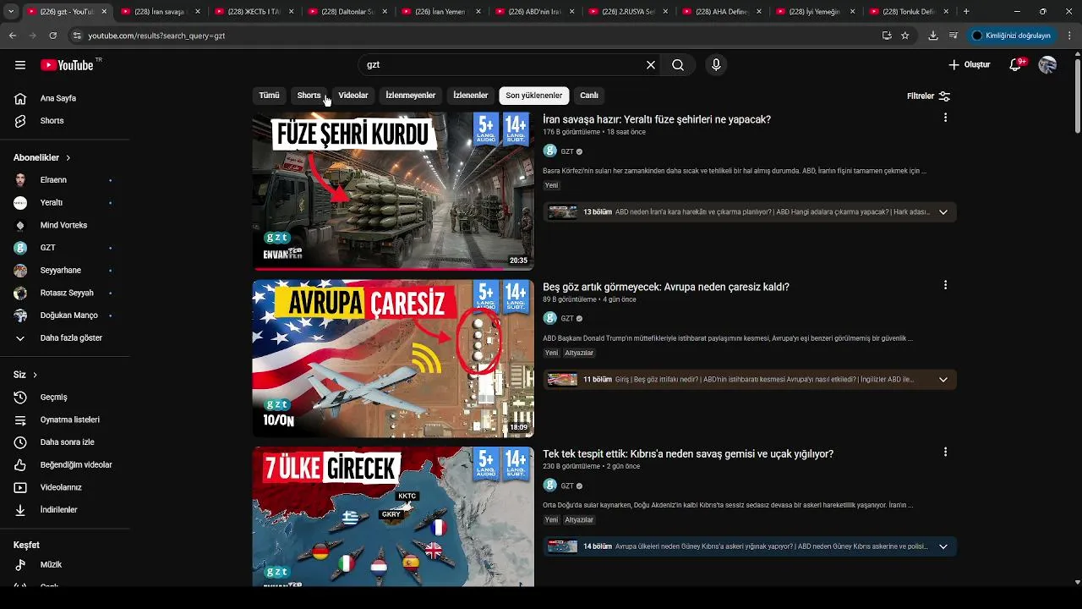Open more options for Beş göz video
Screen dimensions: 1082x609
(945, 286)
